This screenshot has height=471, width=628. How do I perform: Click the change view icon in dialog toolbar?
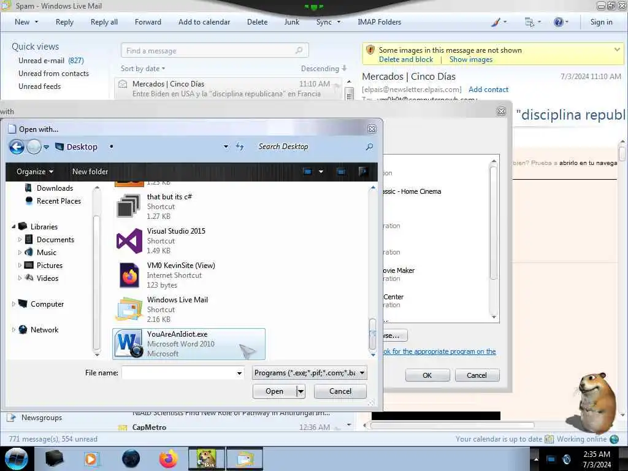coord(308,172)
